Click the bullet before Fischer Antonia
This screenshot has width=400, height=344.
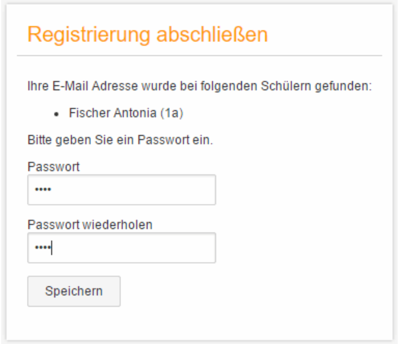tap(56, 114)
